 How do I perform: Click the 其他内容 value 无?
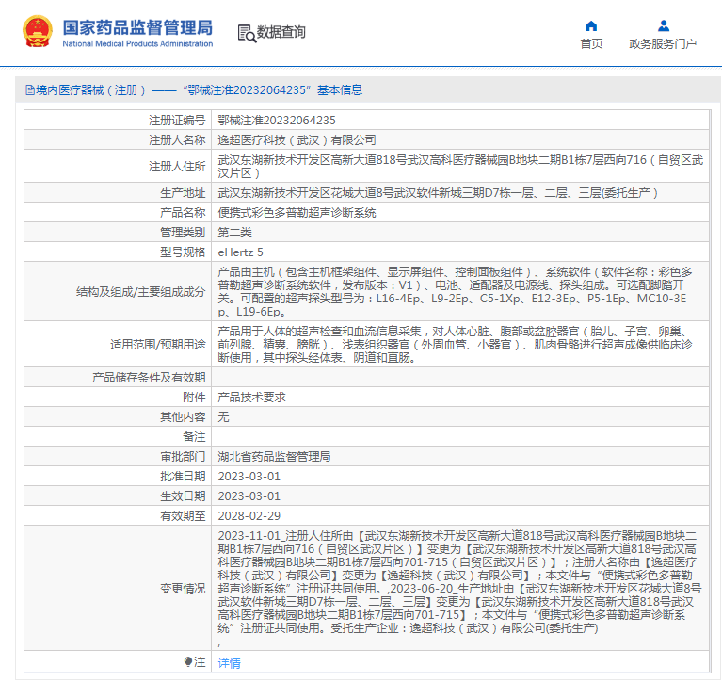point(223,417)
